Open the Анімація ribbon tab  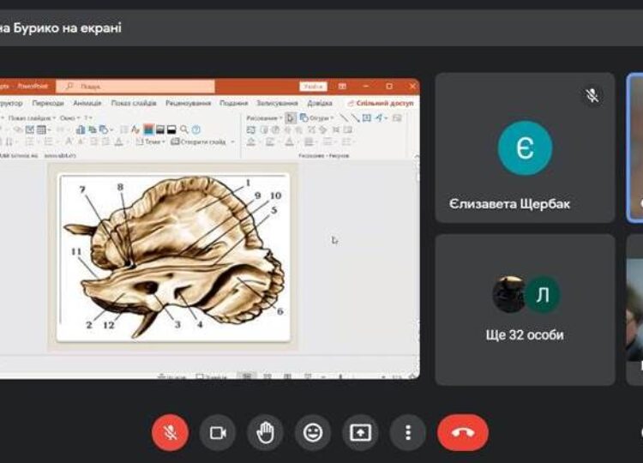(x=87, y=104)
